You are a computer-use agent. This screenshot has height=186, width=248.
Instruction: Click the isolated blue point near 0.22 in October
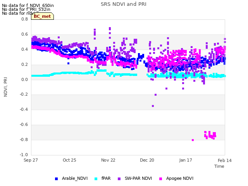68,63
